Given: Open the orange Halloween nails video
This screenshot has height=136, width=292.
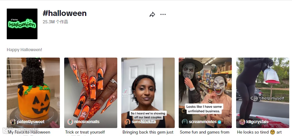Looking at the screenshot, I should click(91, 93).
